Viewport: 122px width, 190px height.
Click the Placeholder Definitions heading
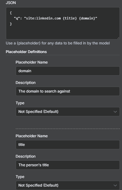click(x=26, y=52)
